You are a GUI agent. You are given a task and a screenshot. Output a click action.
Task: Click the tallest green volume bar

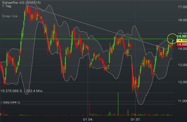(118, 104)
